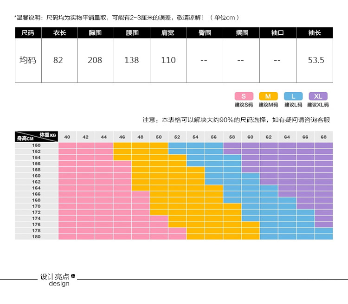Image resolution: width=348 pixels, height=304 pixels.
Task: Click the weight column header 52
Action: click(x=177, y=137)
